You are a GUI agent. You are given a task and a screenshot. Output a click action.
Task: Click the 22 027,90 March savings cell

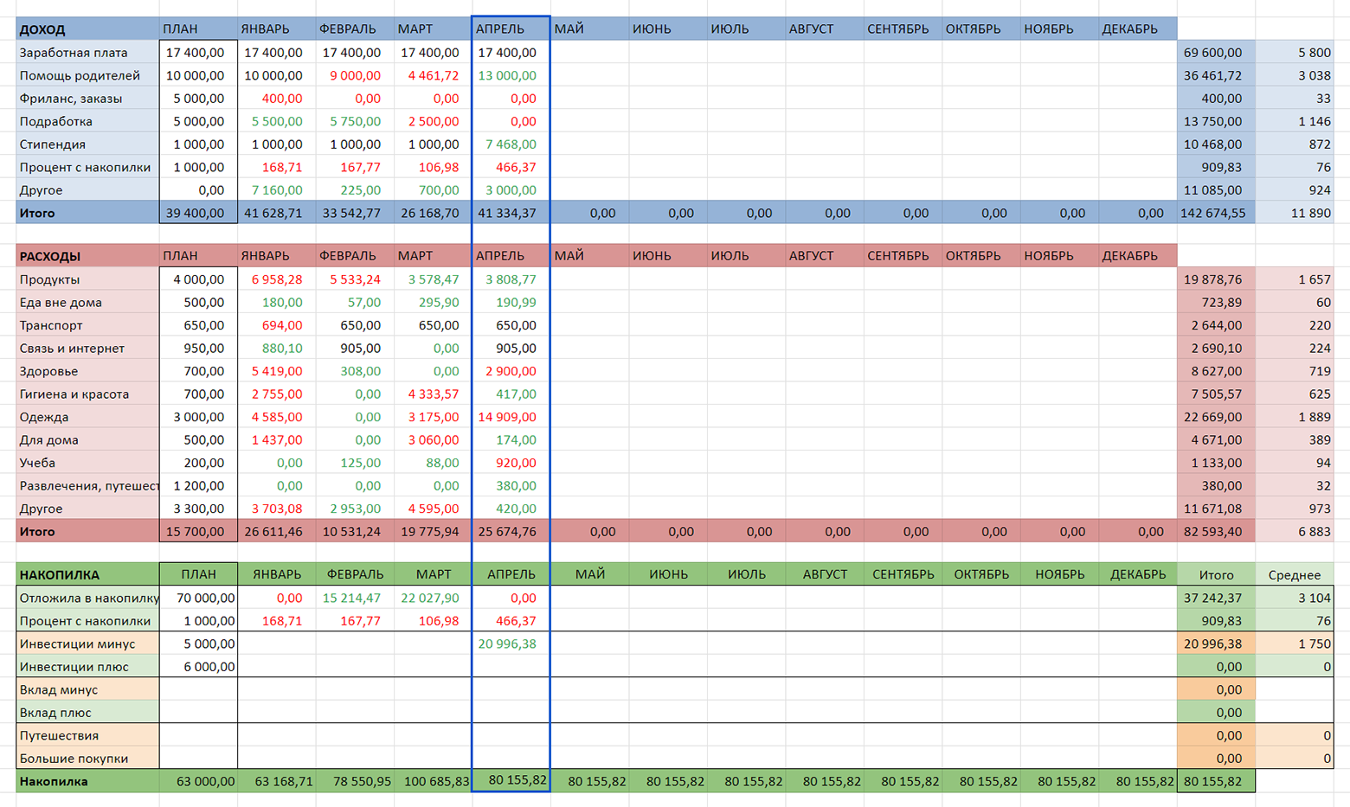pos(433,598)
